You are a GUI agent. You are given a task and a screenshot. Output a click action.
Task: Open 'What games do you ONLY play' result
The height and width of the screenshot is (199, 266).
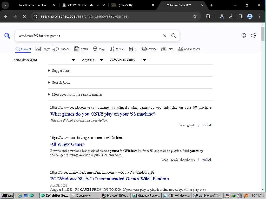(103, 114)
